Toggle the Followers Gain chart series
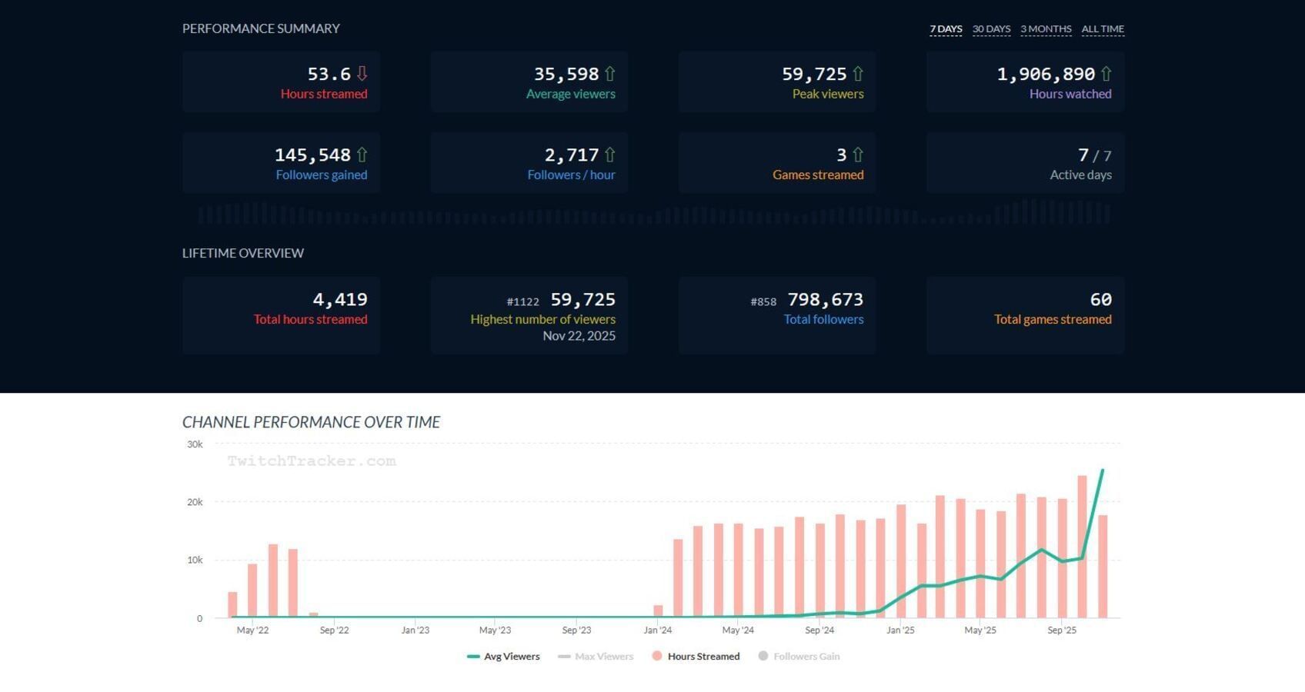The width and height of the screenshot is (1305, 692). (799, 657)
